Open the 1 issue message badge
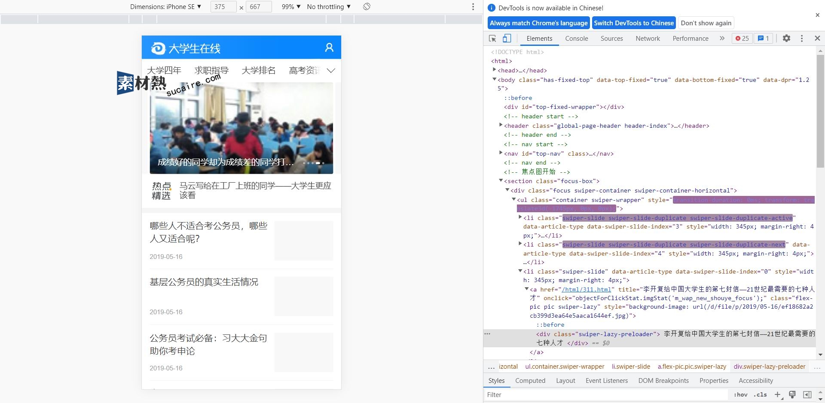The width and height of the screenshot is (825, 403). pyautogui.click(x=764, y=39)
